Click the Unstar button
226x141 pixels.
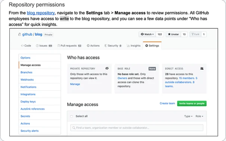point(173,34)
